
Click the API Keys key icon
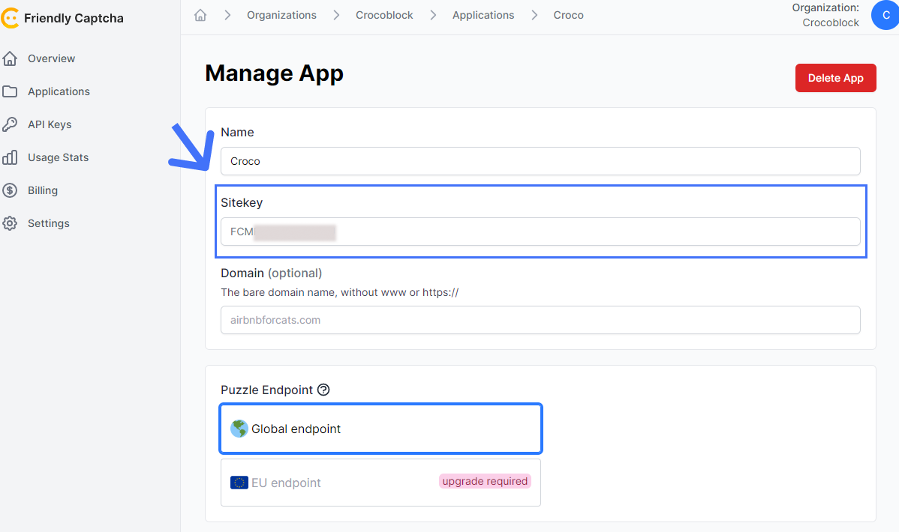click(x=10, y=124)
